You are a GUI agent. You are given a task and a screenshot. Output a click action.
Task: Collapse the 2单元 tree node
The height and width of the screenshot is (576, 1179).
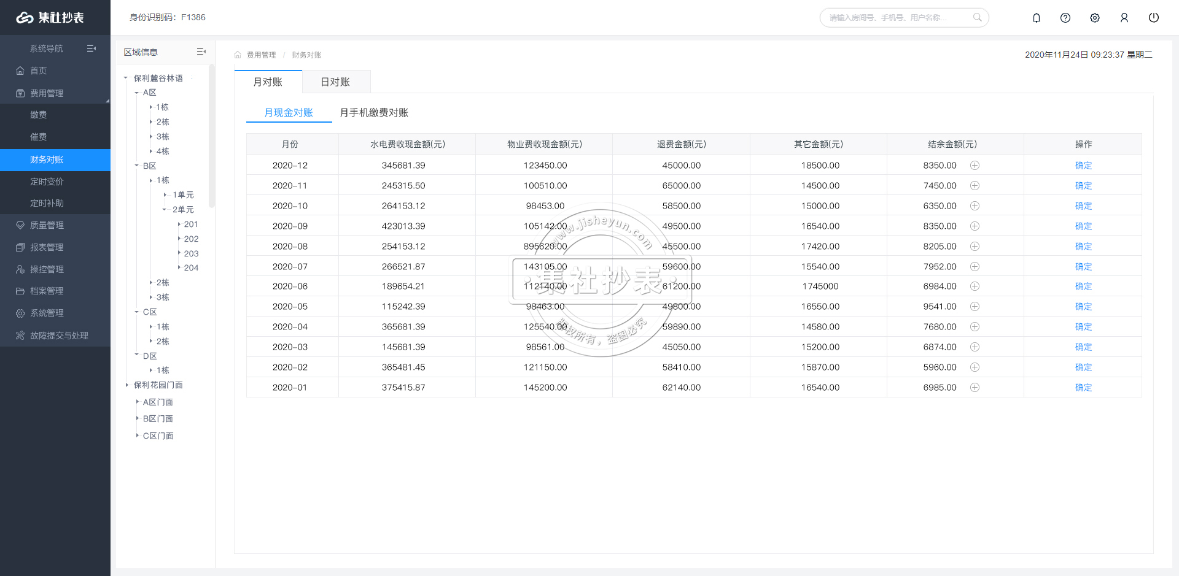click(165, 210)
